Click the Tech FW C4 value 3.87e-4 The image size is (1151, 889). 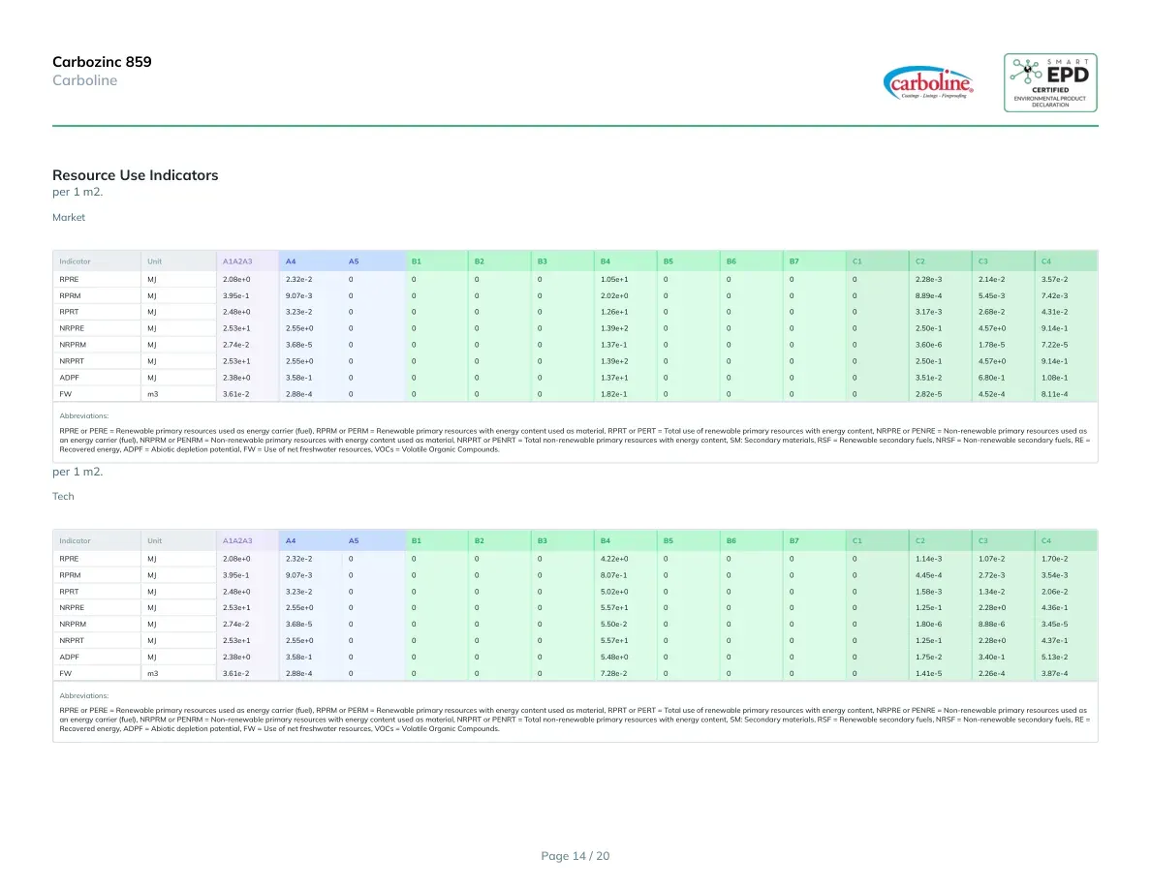click(x=1055, y=673)
